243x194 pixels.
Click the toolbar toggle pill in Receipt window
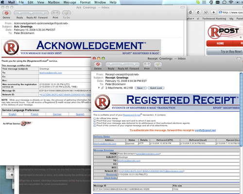(x=239, y=58)
